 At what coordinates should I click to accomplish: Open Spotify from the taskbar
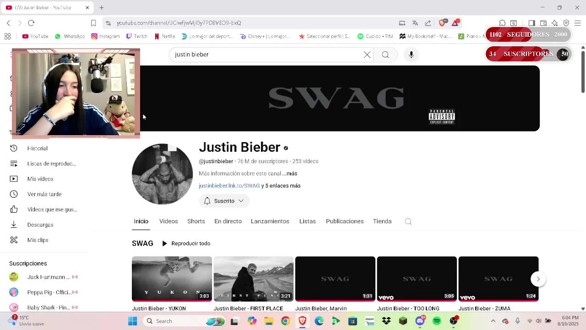tap(437, 321)
